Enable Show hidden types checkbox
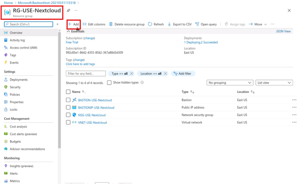This screenshot has height=184, width=297. 109,82
